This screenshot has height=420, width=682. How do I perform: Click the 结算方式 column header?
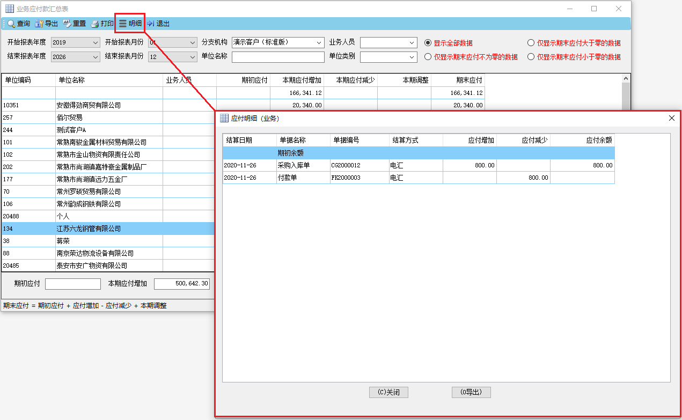point(416,140)
